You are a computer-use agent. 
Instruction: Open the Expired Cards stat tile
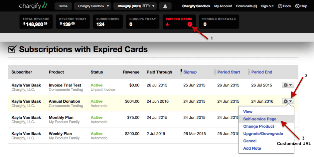pyautogui.click(x=179, y=22)
